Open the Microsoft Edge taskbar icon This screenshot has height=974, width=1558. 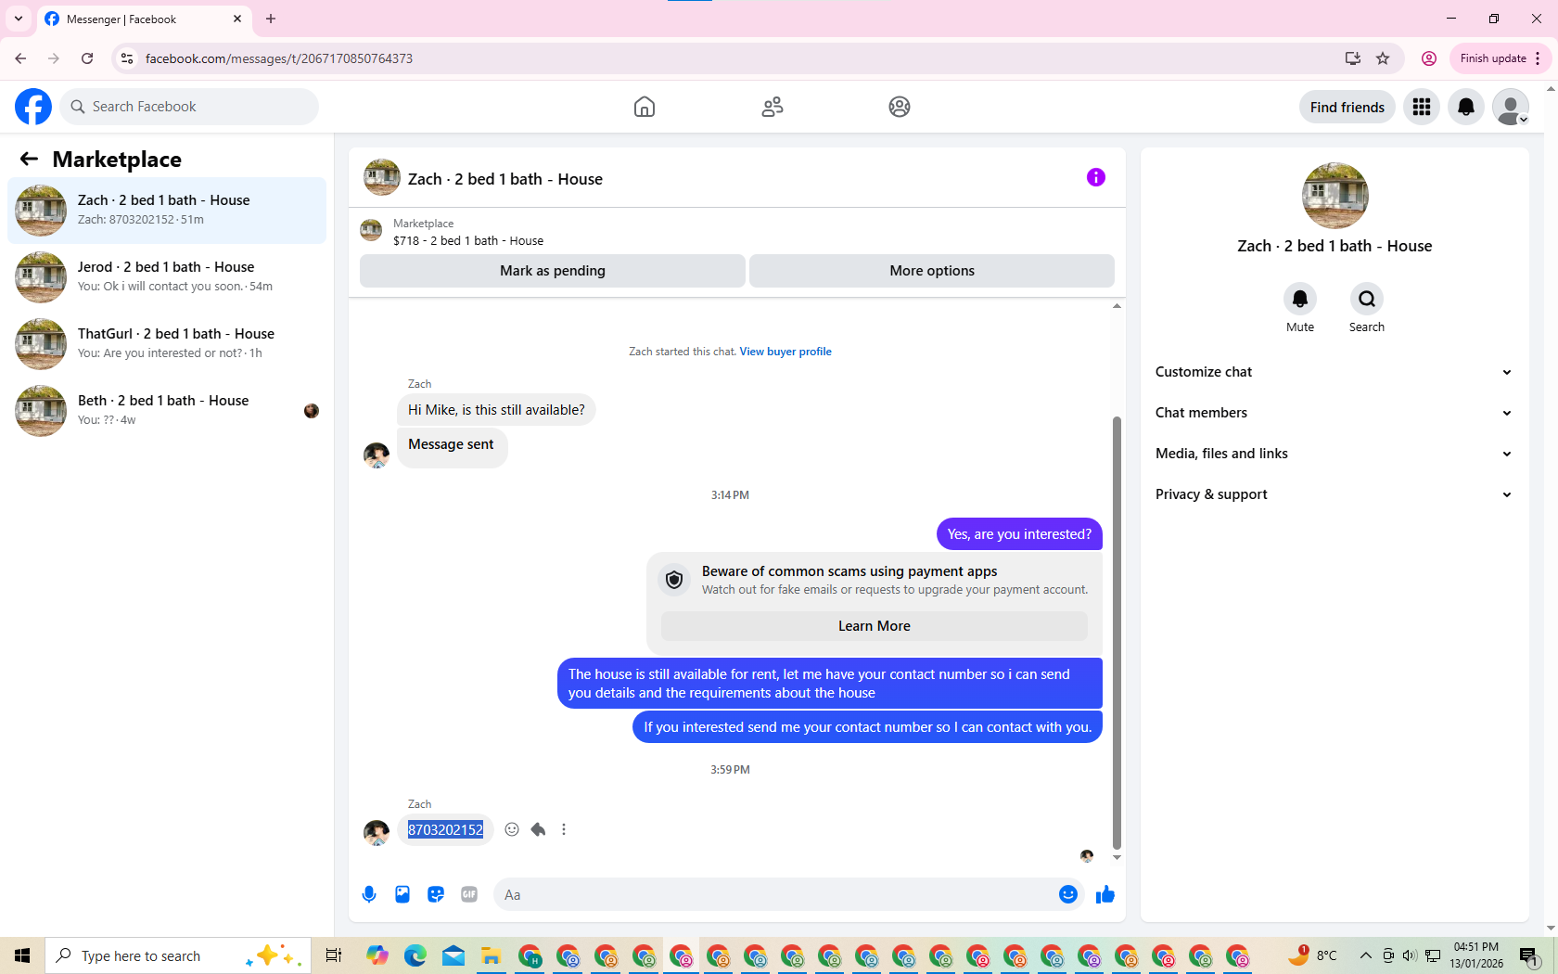[x=415, y=955]
